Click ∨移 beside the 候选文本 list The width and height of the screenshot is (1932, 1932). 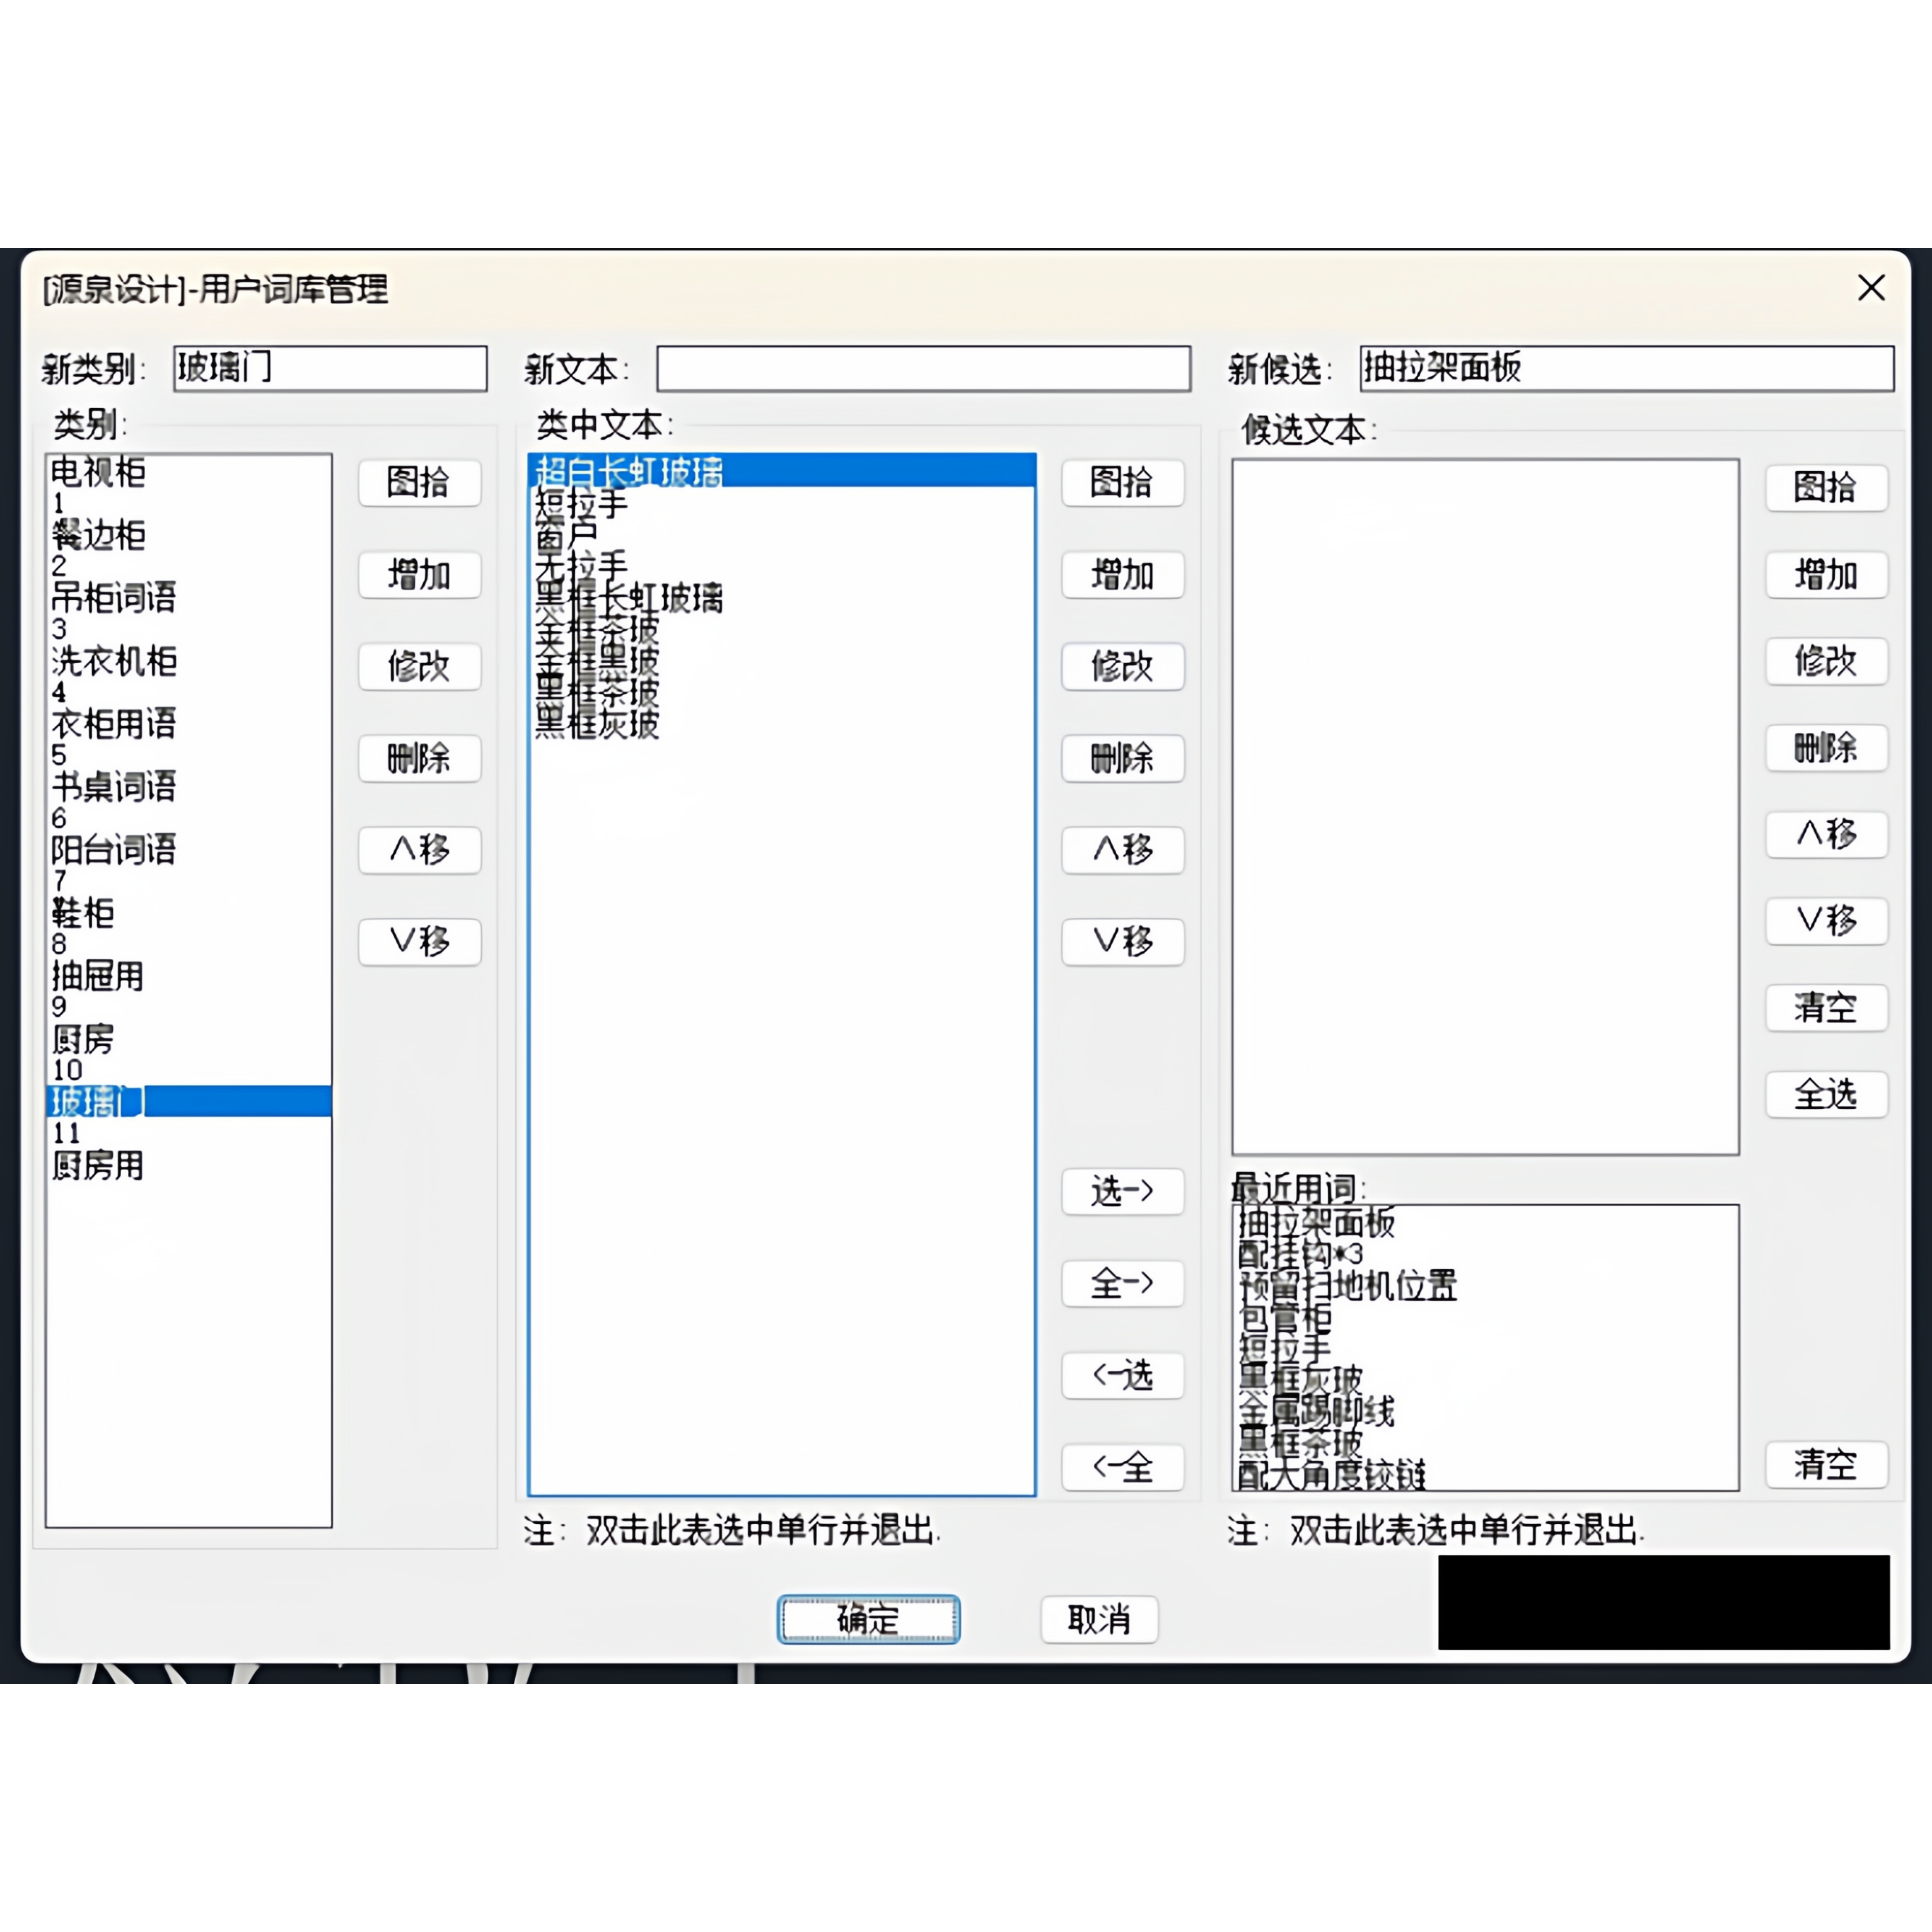coord(1827,921)
